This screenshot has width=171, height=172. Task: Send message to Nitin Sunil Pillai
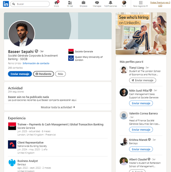[141, 103]
